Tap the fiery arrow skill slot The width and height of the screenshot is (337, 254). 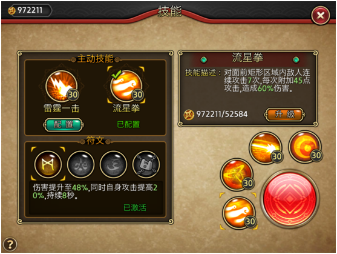coord(237,175)
